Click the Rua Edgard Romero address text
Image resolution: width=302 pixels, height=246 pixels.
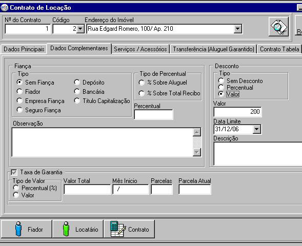tap(130, 29)
